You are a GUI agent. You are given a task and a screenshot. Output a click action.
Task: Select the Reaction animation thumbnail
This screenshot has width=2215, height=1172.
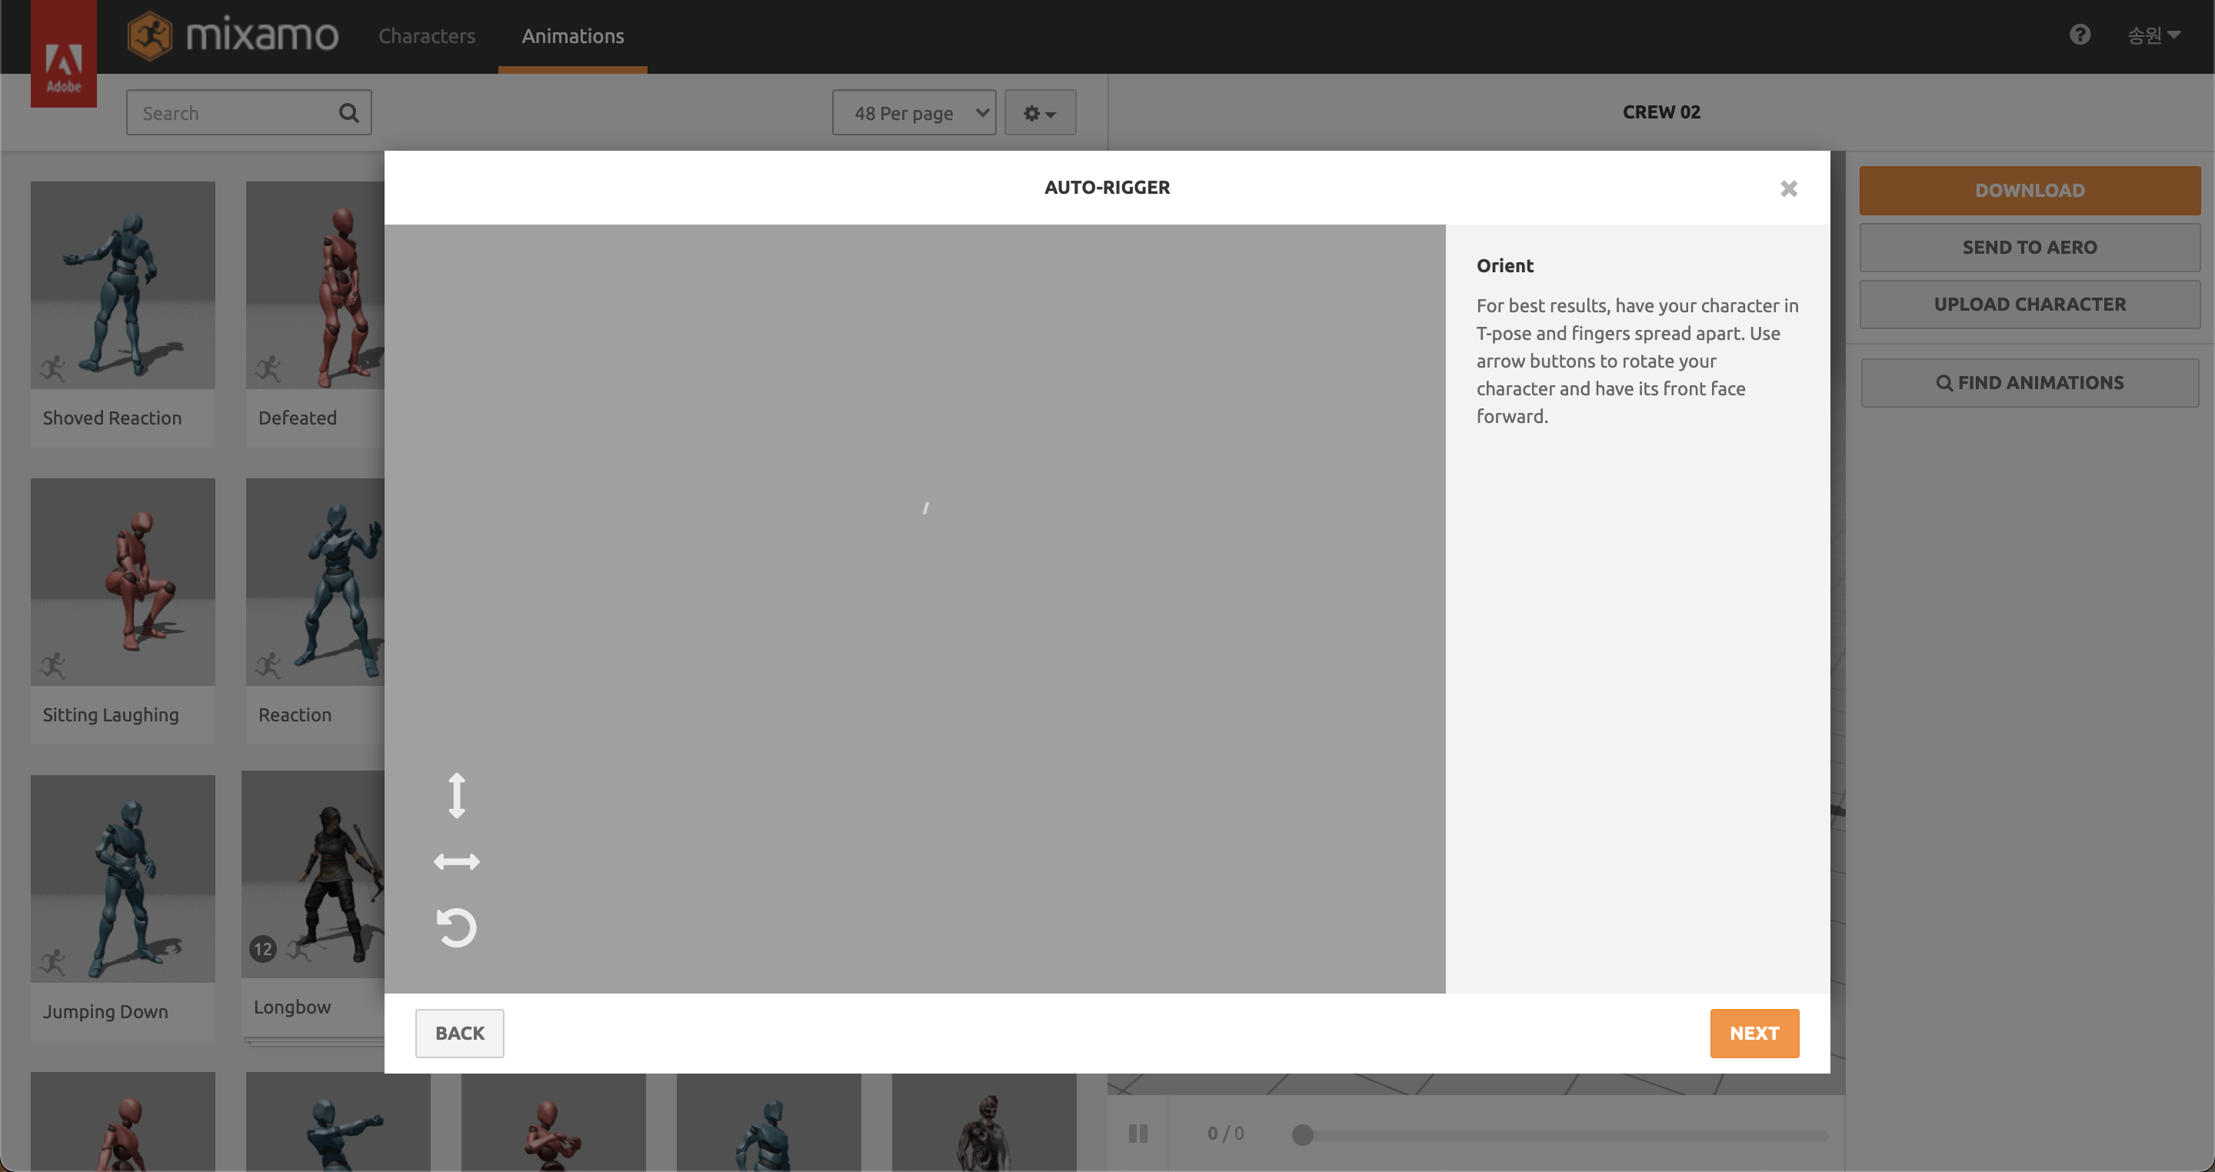click(315, 581)
